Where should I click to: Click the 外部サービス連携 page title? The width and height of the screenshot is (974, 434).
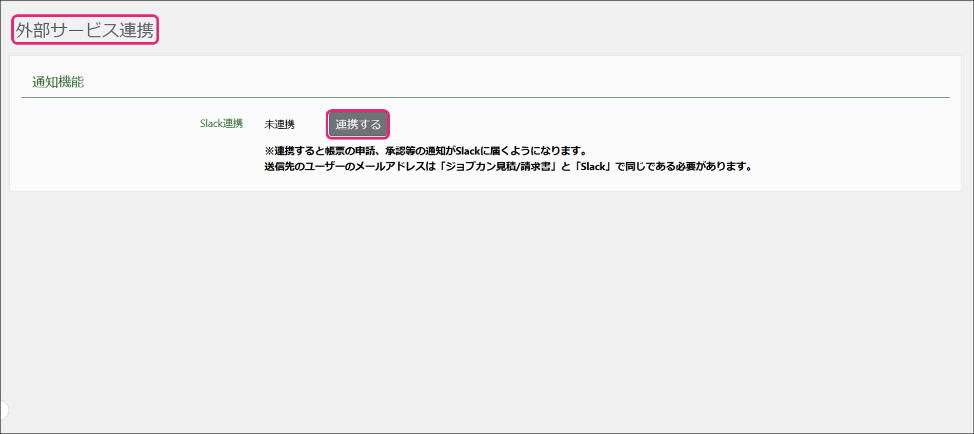[85, 30]
